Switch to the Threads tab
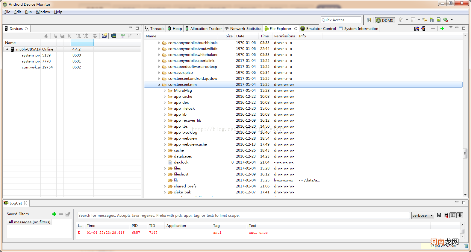The image size is (471, 252). click(155, 28)
